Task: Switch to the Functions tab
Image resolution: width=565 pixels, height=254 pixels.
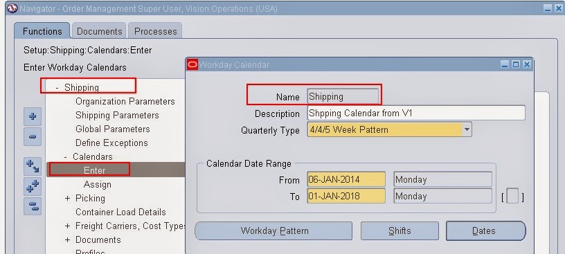Action: [42, 31]
